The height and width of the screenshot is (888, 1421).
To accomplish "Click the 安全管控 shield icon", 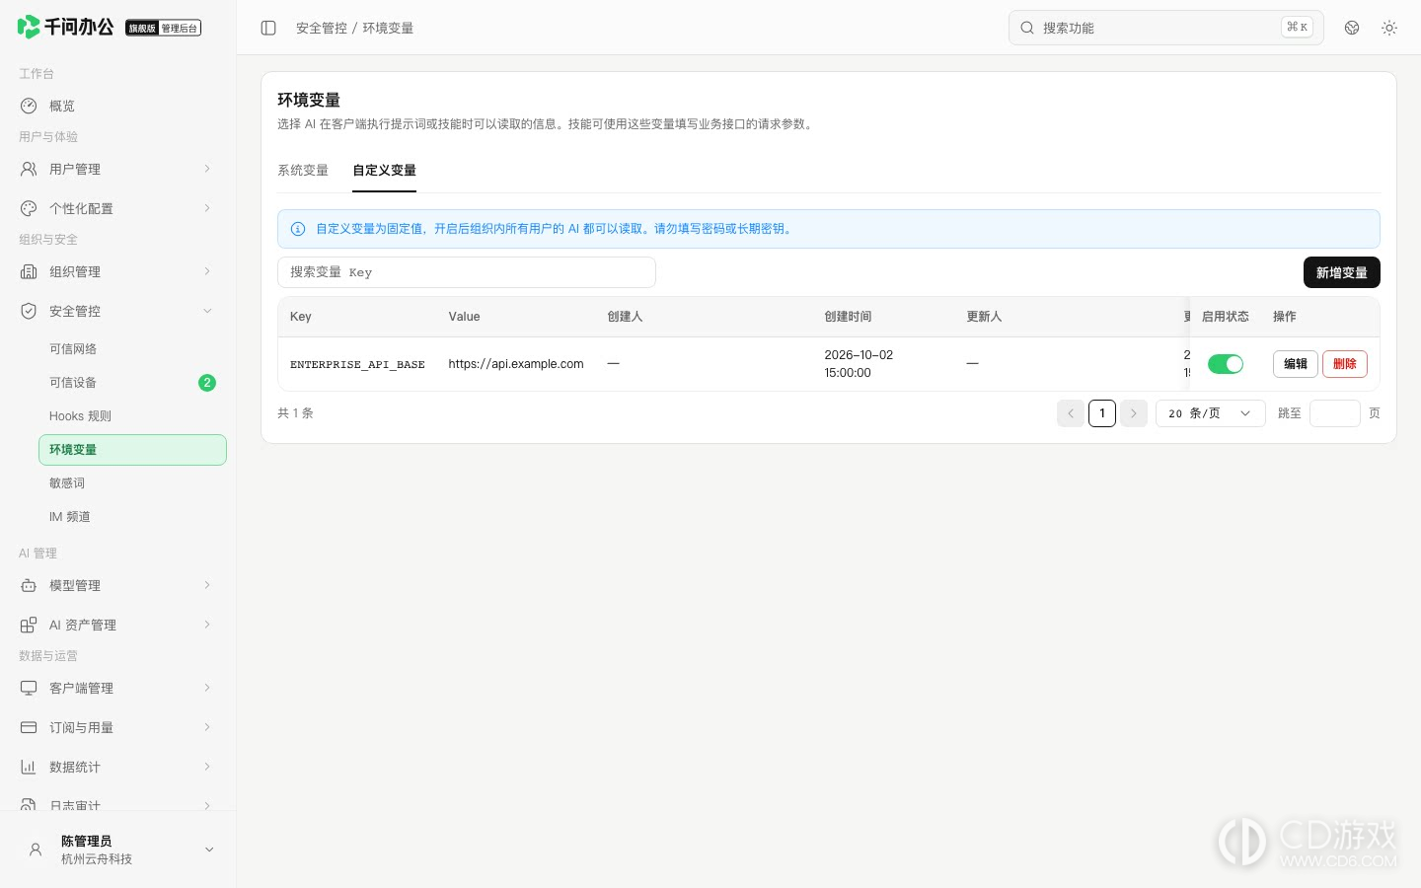I will tap(29, 311).
